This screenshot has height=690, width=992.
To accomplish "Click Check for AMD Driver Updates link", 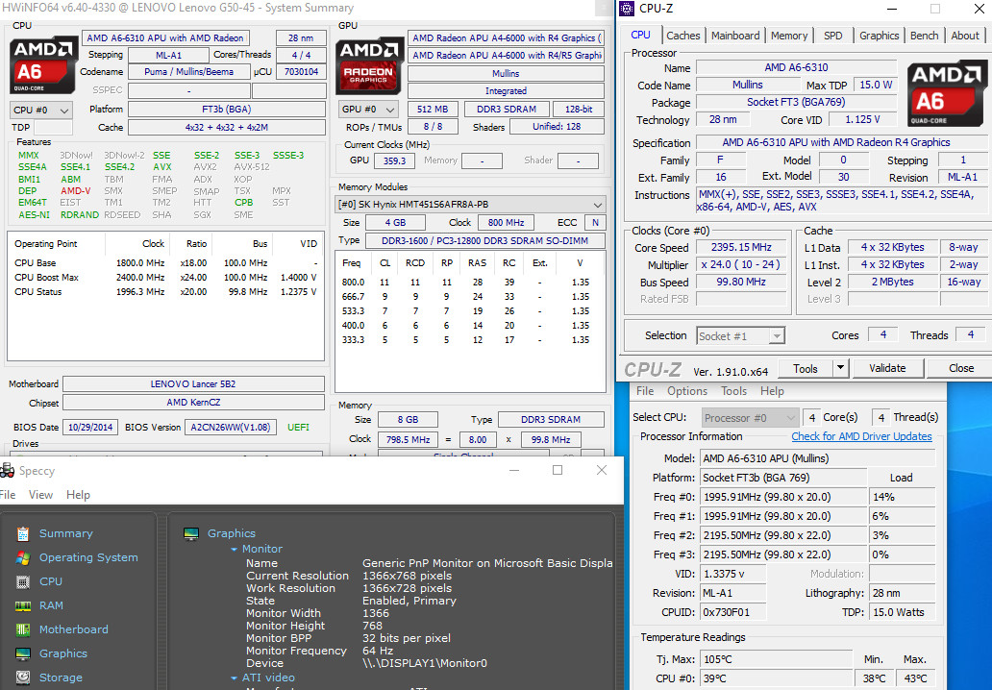I will tap(861, 436).
